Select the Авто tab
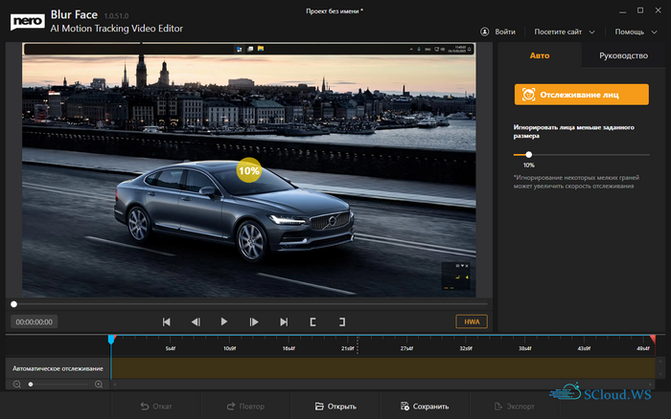This screenshot has width=671, height=419. click(x=540, y=56)
